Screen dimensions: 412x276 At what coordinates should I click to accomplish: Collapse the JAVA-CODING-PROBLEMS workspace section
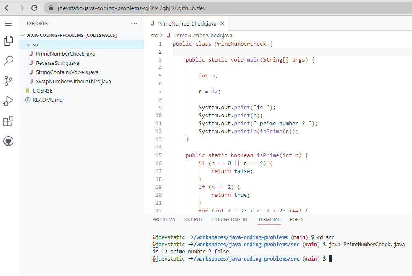tap(24, 35)
